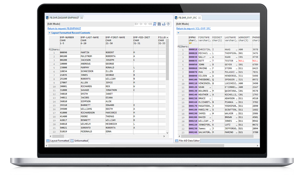Click down arrow of left grid vertical scrollbar
304x175 pixels.
coord(167,133)
